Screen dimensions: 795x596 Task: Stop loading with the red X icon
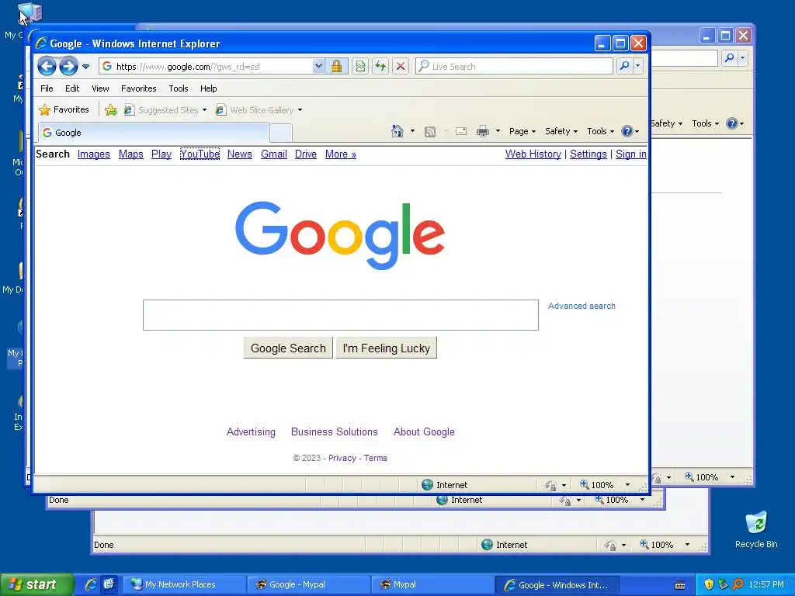point(401,67)
